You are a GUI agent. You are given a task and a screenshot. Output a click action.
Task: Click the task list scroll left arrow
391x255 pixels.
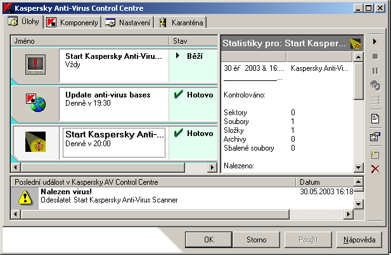[16, 167]
